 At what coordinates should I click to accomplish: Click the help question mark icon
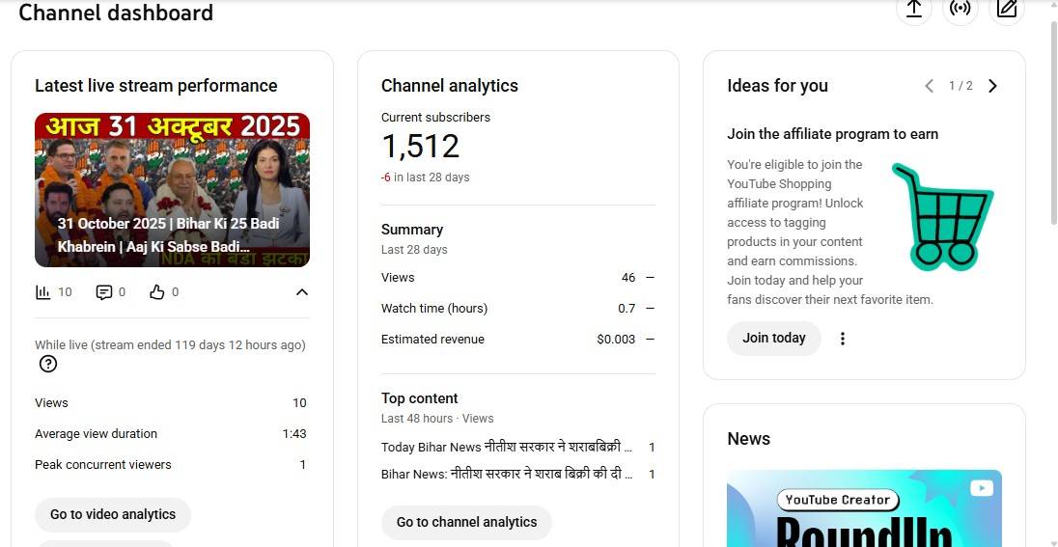(x=48, y=364)
